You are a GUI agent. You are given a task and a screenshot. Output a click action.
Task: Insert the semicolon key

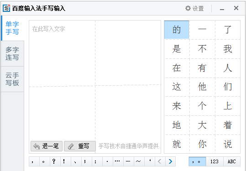87,161
